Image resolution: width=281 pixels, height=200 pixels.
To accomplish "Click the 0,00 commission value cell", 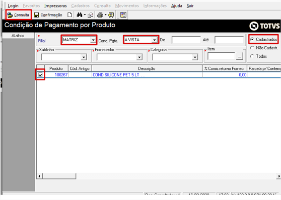I will (x=225, y=75).
